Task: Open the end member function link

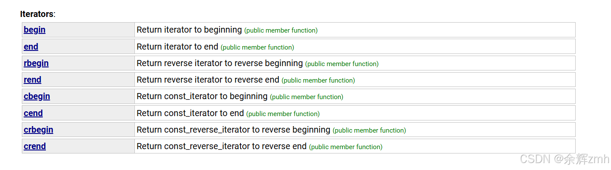Action: pos(31,47)
